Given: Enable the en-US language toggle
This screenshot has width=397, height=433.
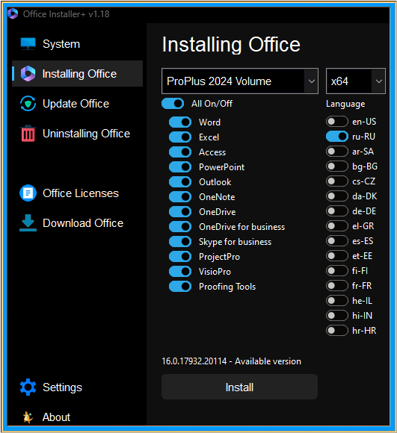Looking at the screenshot, I should coord(337,121).
